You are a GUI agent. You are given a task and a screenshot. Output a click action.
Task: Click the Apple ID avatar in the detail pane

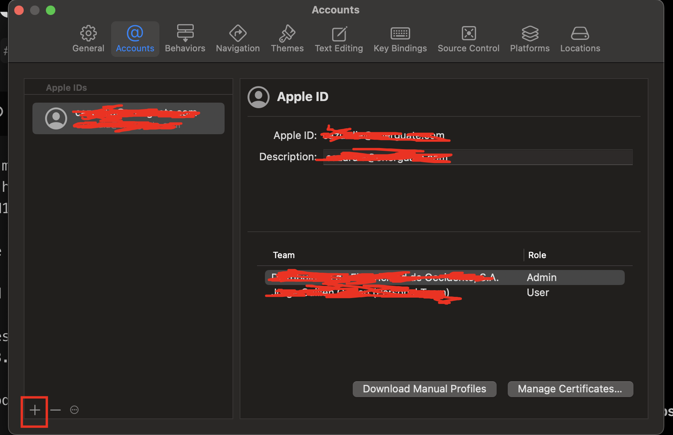tap(259, 97)
